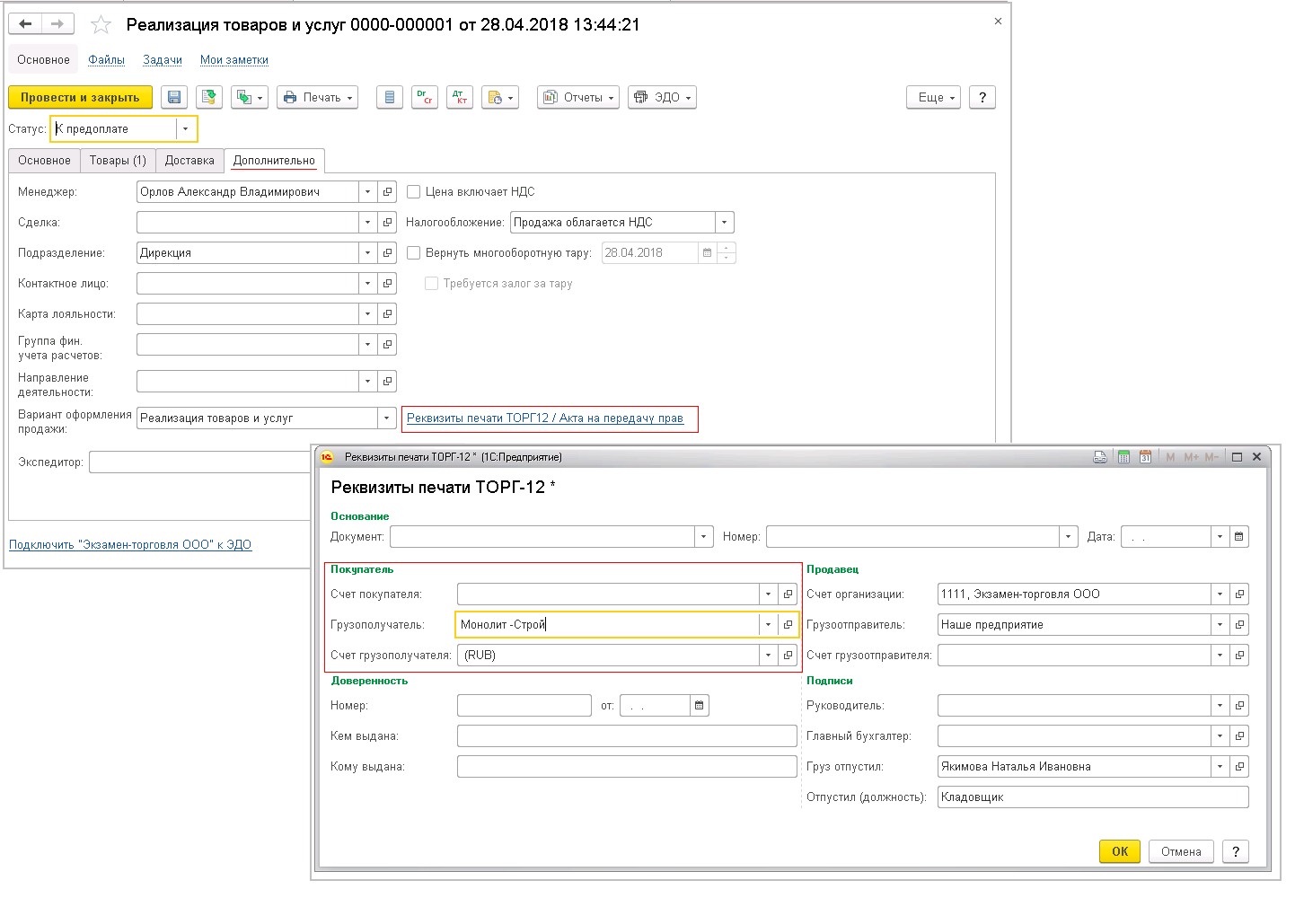Open calendar for Доверенность от date

(700, 705)
